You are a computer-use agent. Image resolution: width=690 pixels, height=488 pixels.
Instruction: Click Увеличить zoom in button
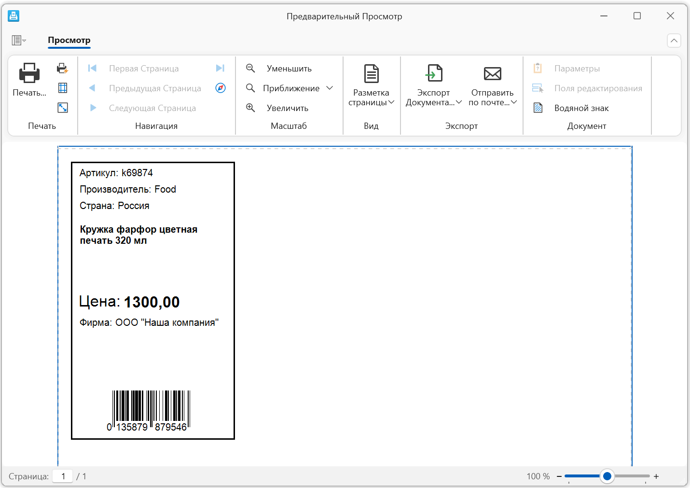288,108
